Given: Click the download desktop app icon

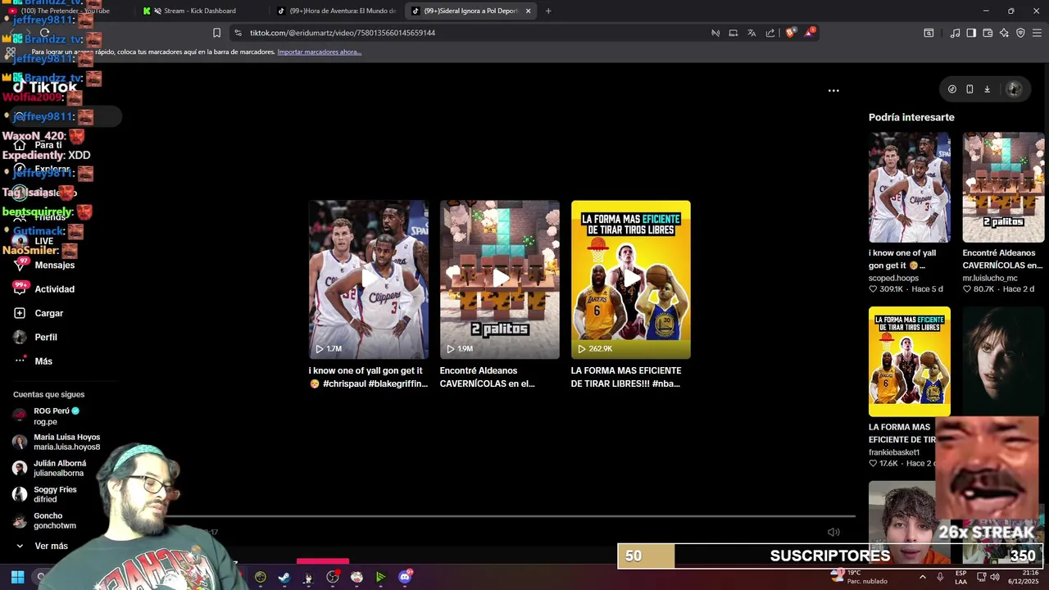Looking at the screenshot, I should coord(988,89).
